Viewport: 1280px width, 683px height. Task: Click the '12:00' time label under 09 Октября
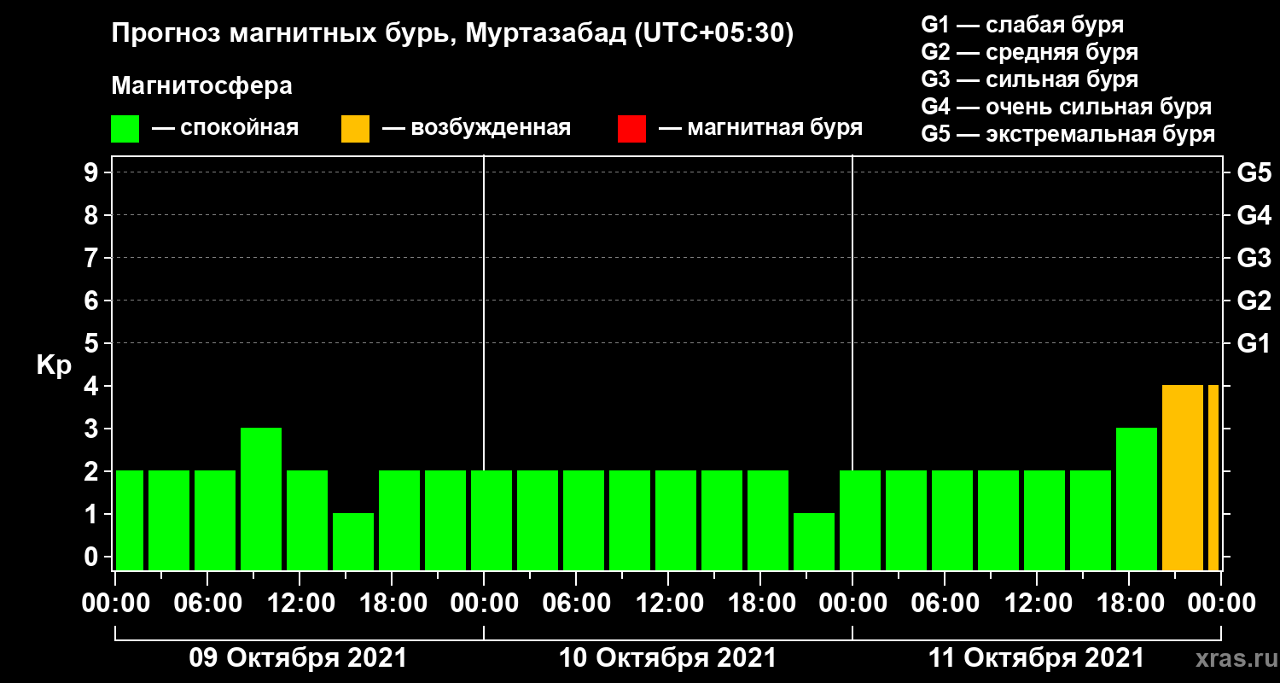pyautogui.click(x=300, y=603)
